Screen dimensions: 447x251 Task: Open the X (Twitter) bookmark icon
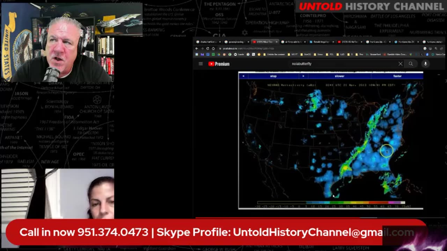(422, 54)
